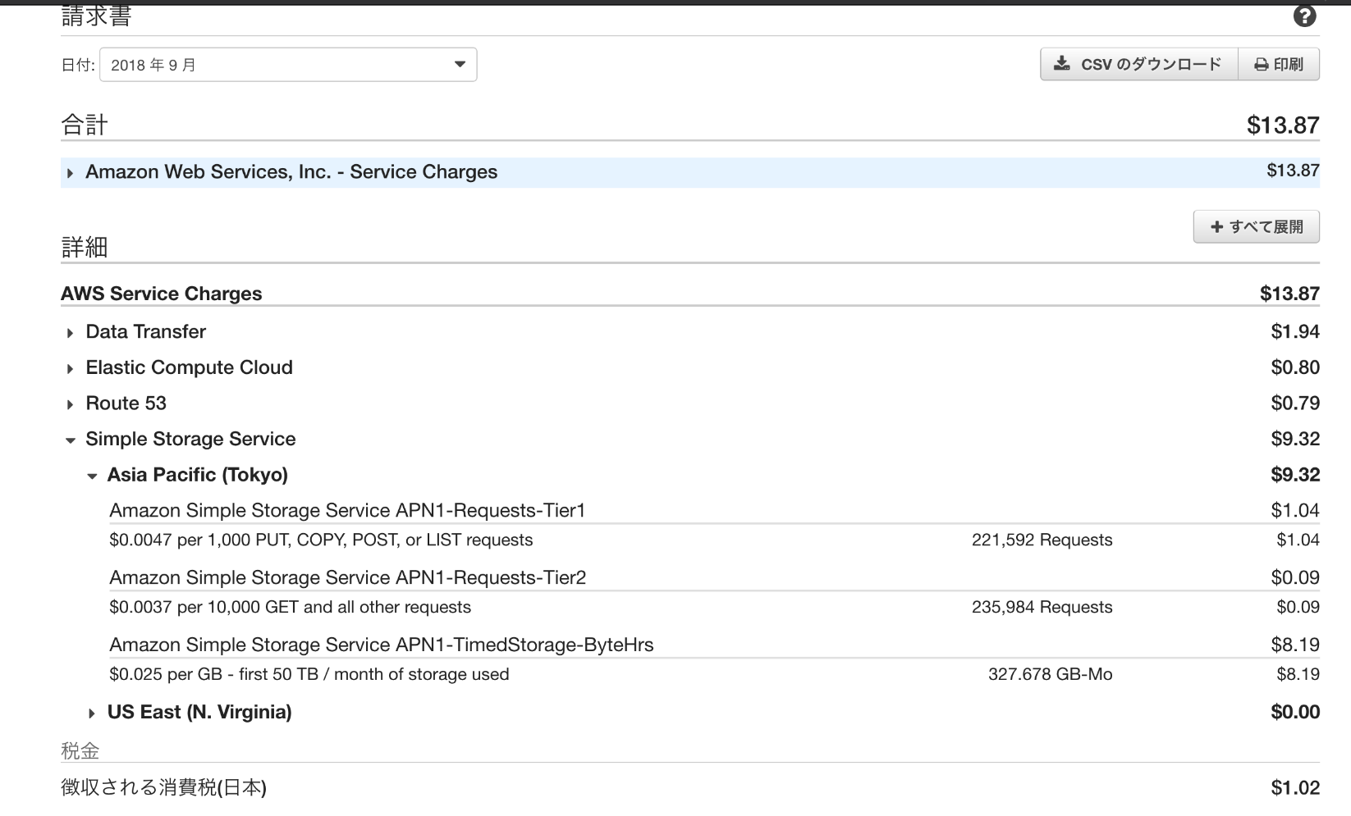This screenshot has height=816, width=1351.
Task: Click the APN1-TimedStorage-ByteHrs line item title
Action: (381, 645)
